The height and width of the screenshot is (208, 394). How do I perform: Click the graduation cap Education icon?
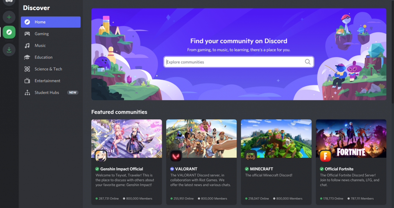pyautogui.click(x=27, y=57)
